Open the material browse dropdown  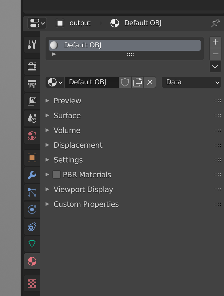point(55,82)
